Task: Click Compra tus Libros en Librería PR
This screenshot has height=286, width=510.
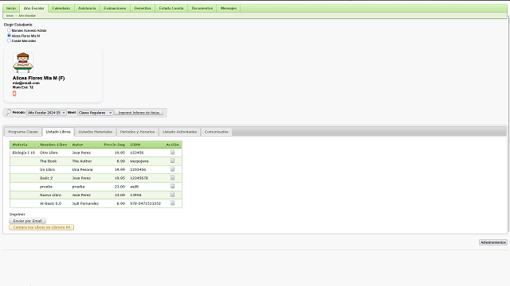Action: point(41,227)
